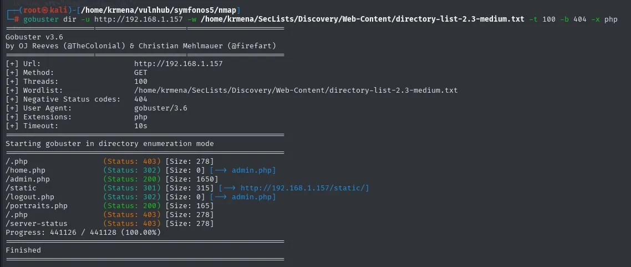Click '[Size: 278]' on the /server-status row
This screenshot has height=267, width=631.
(x=190, y=224)
